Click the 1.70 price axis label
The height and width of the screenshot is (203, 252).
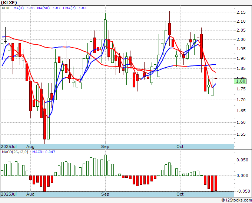point(241,100)
